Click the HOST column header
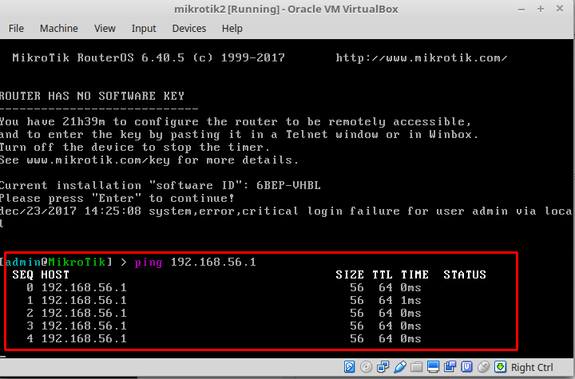The height and width of the screenshot is (379, 575). [x=55, y=275]
